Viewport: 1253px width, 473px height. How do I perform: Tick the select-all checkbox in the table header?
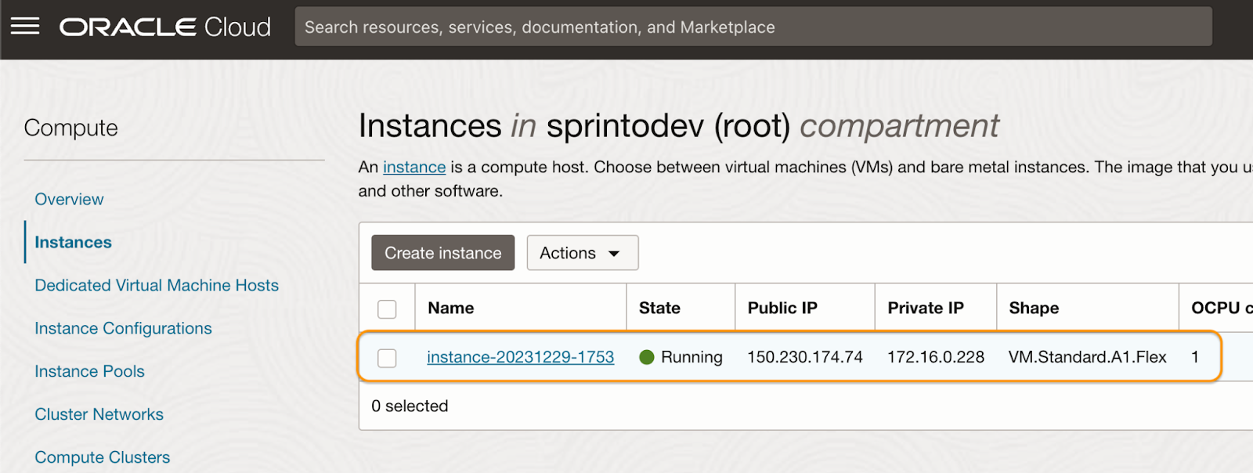(x=387, y=309)
